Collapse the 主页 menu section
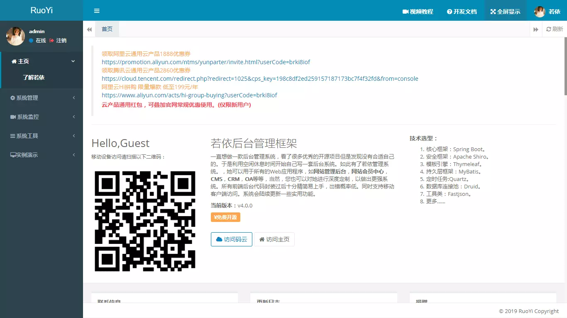Image resolution: width=567 pixels, height=318 pixels. [x=42, y=61]
